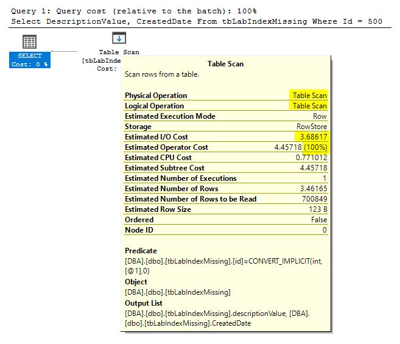The height and width of the screenshot is (344, 400).
Task: Click the Node ID row
Action: (x=225, y=230)
